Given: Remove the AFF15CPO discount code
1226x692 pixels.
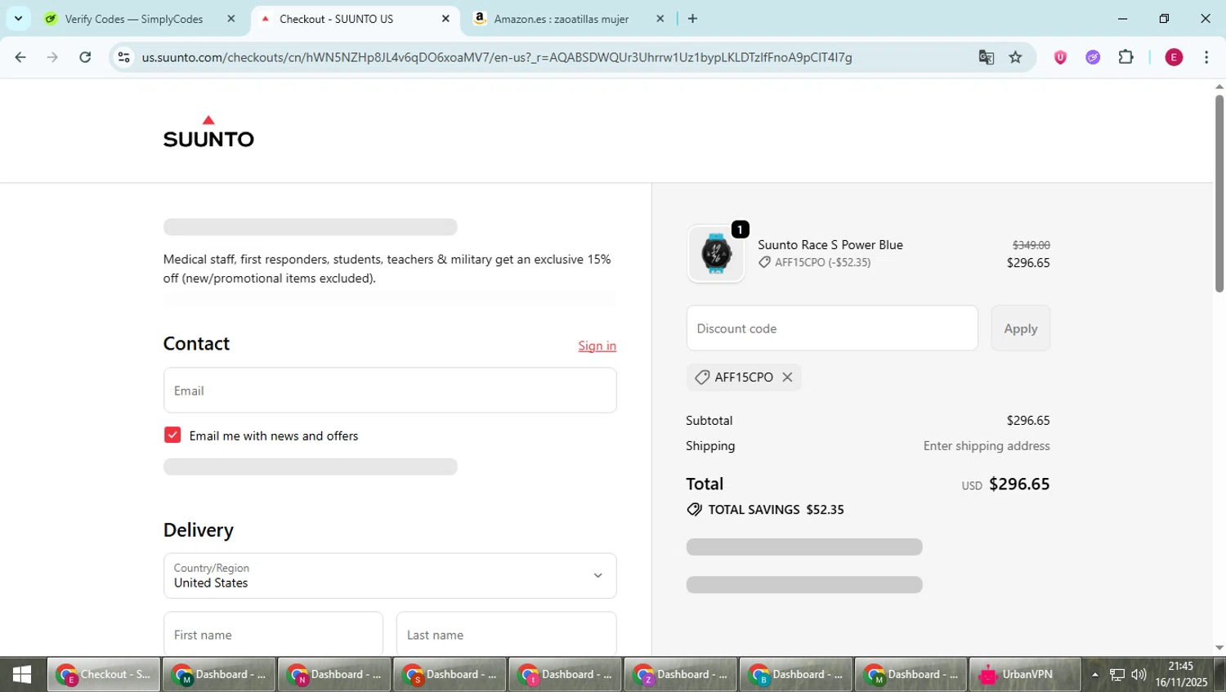Looking at the screenshot, I should [787, 377].
